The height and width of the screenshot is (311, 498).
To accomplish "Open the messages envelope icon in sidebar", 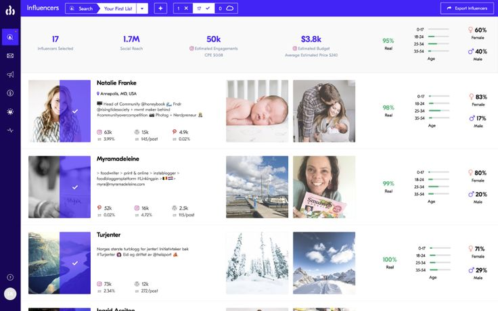I will pyautogui.click(x=10, y=56).
